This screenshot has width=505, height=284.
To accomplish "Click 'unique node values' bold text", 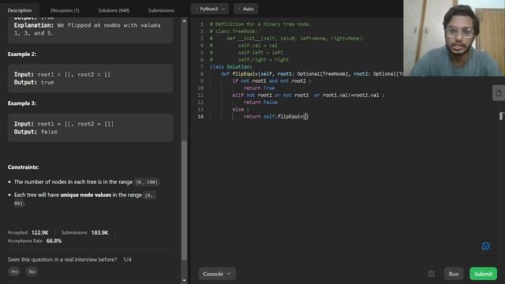I will click(x=86, y=195).
